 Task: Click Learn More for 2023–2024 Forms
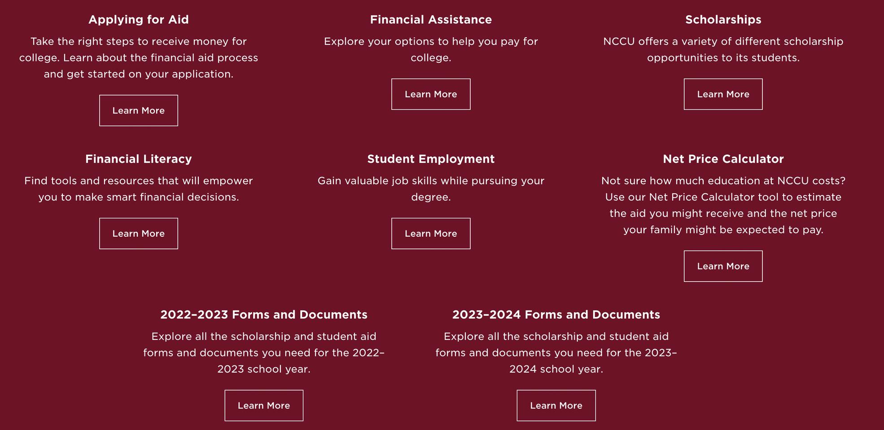coord(556,405)
